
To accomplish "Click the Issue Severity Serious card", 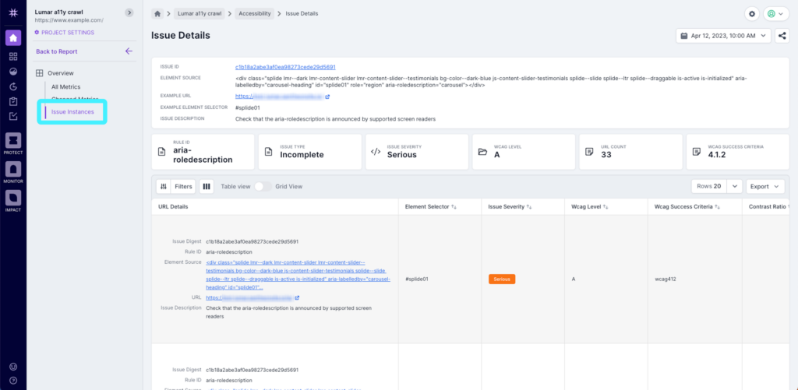I will click(x=417, y=152).
